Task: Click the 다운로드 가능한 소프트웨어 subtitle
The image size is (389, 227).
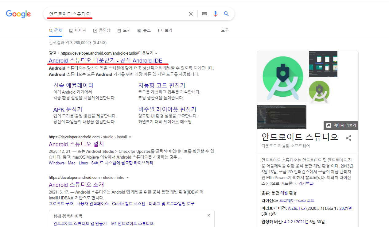Action: [x=286, y=146]
